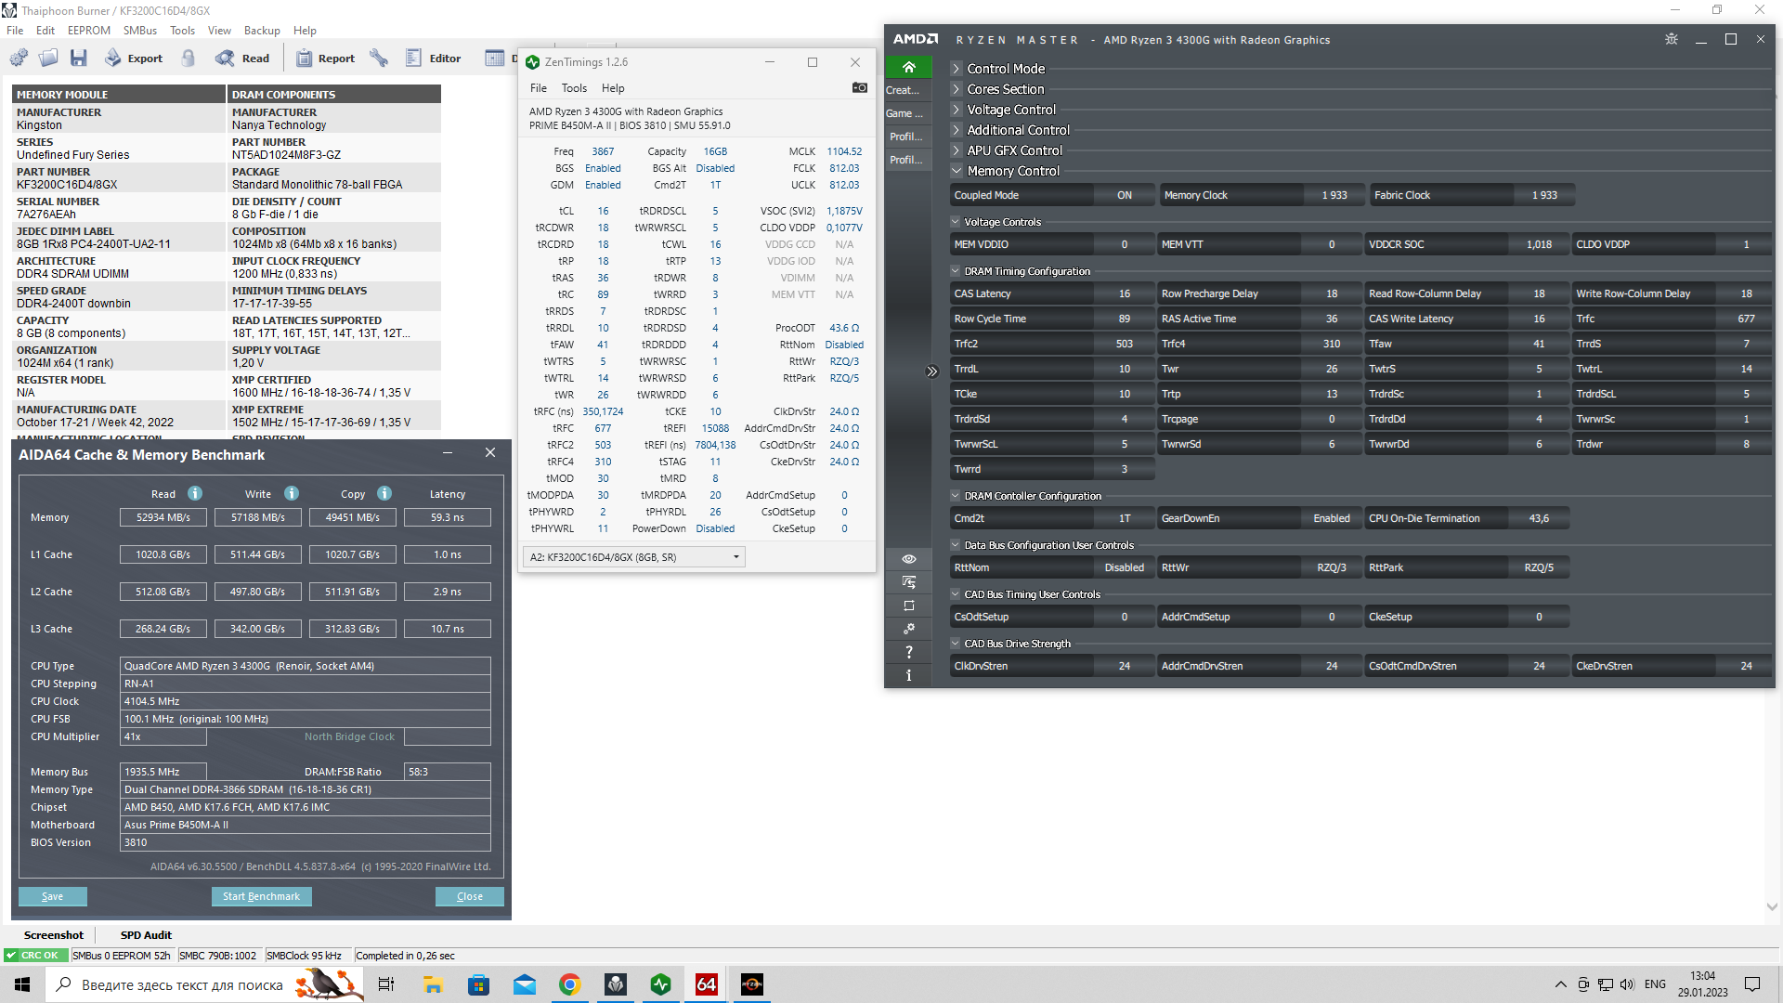Click the padlock icon in Thaiphoon Burner toolbar

click(x=189, y=58)
